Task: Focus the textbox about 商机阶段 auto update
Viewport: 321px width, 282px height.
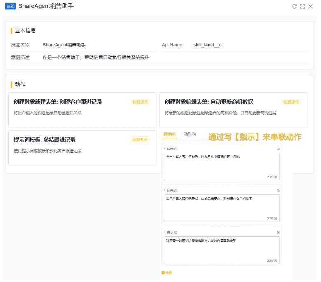Action: click(222, 250)
